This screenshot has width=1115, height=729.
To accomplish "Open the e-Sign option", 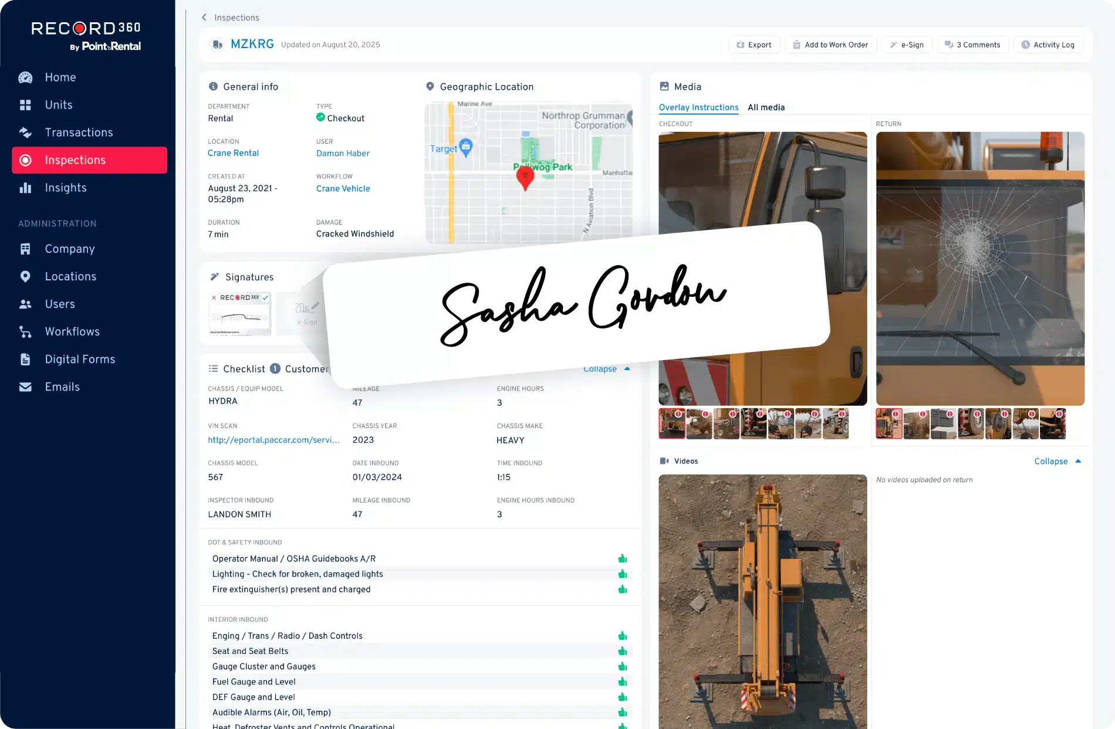I will pyautogui.click(x=907, y=45).
